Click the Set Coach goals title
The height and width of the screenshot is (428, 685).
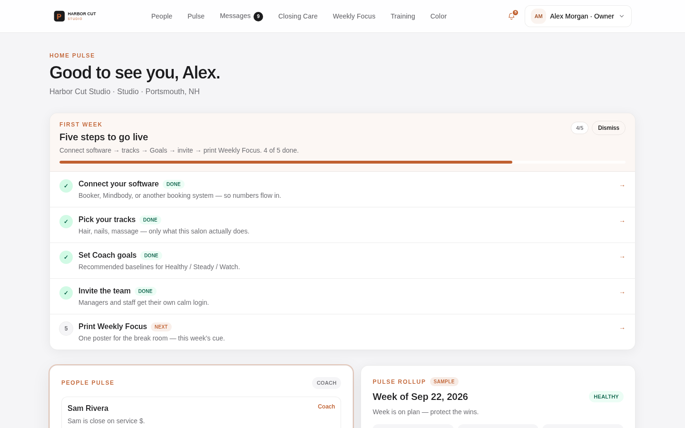(x=108, y=255)
